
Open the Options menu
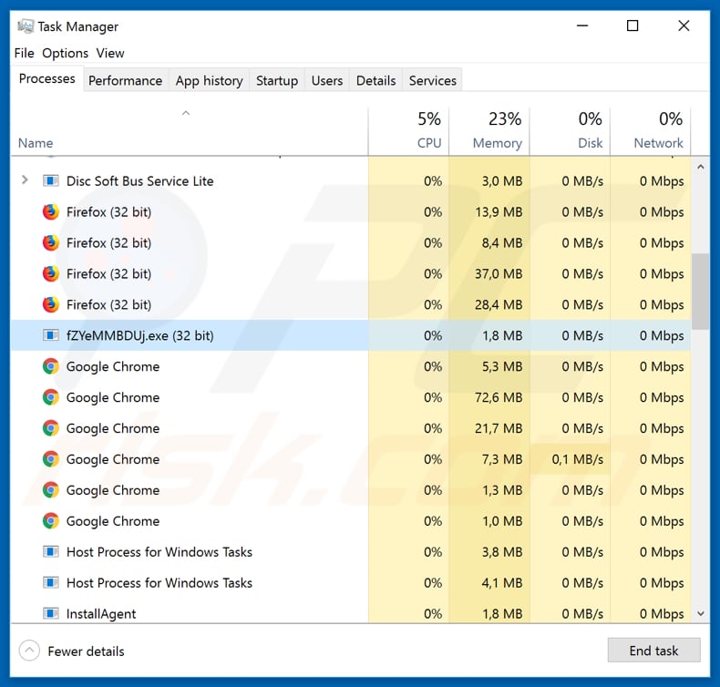tap(66, 53)
